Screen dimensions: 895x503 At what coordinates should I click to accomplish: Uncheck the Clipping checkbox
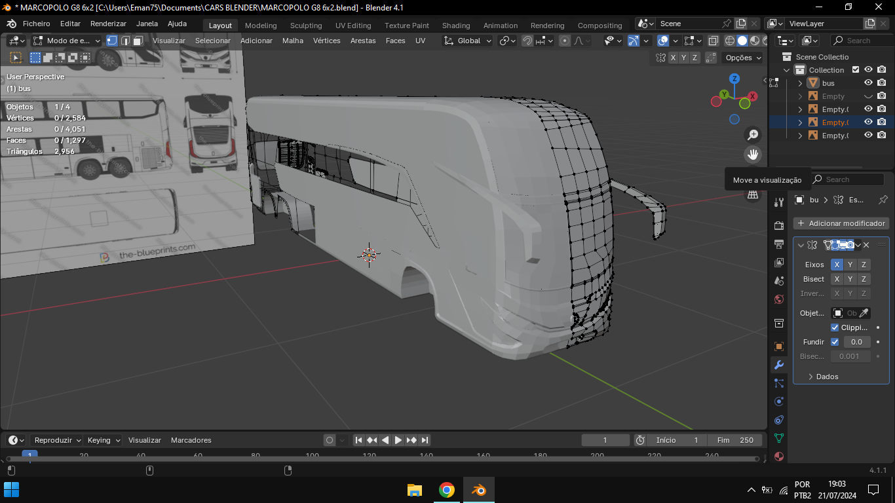835,327
